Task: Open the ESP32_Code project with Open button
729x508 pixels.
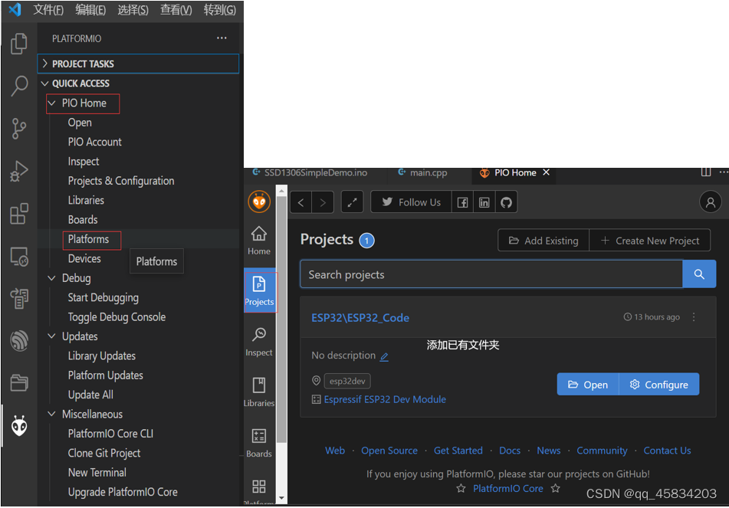Action: pyautogui.click(x=588, y=385)
